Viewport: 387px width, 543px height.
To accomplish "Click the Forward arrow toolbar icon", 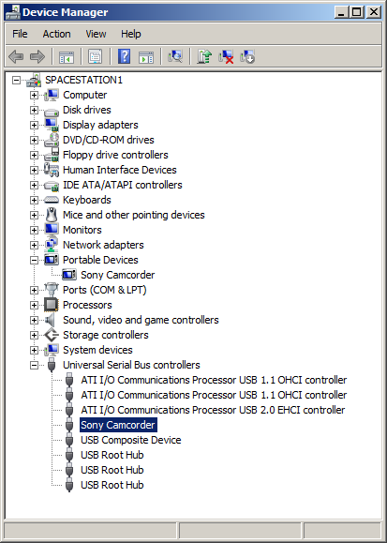I will click(37, 56).
